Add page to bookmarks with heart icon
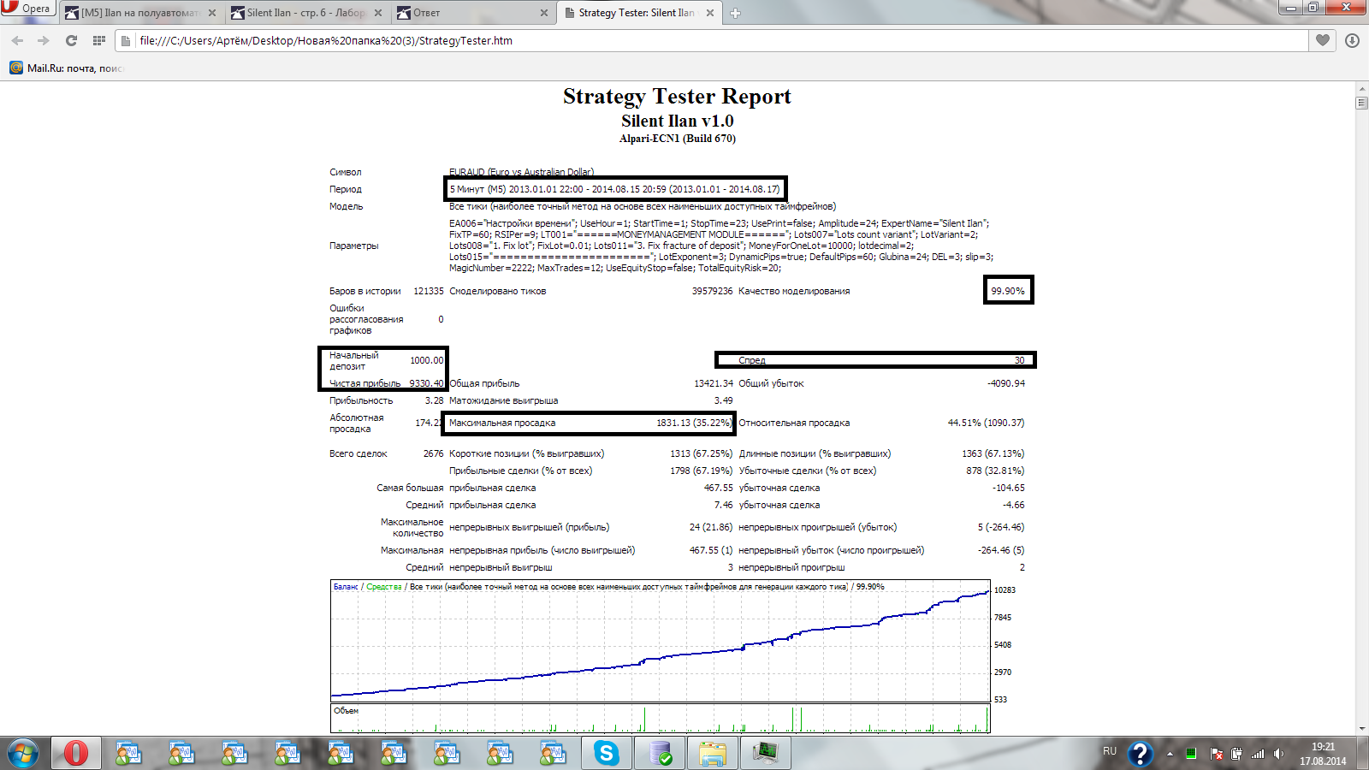The image size is (1369, 770). tap(1323, 40)
